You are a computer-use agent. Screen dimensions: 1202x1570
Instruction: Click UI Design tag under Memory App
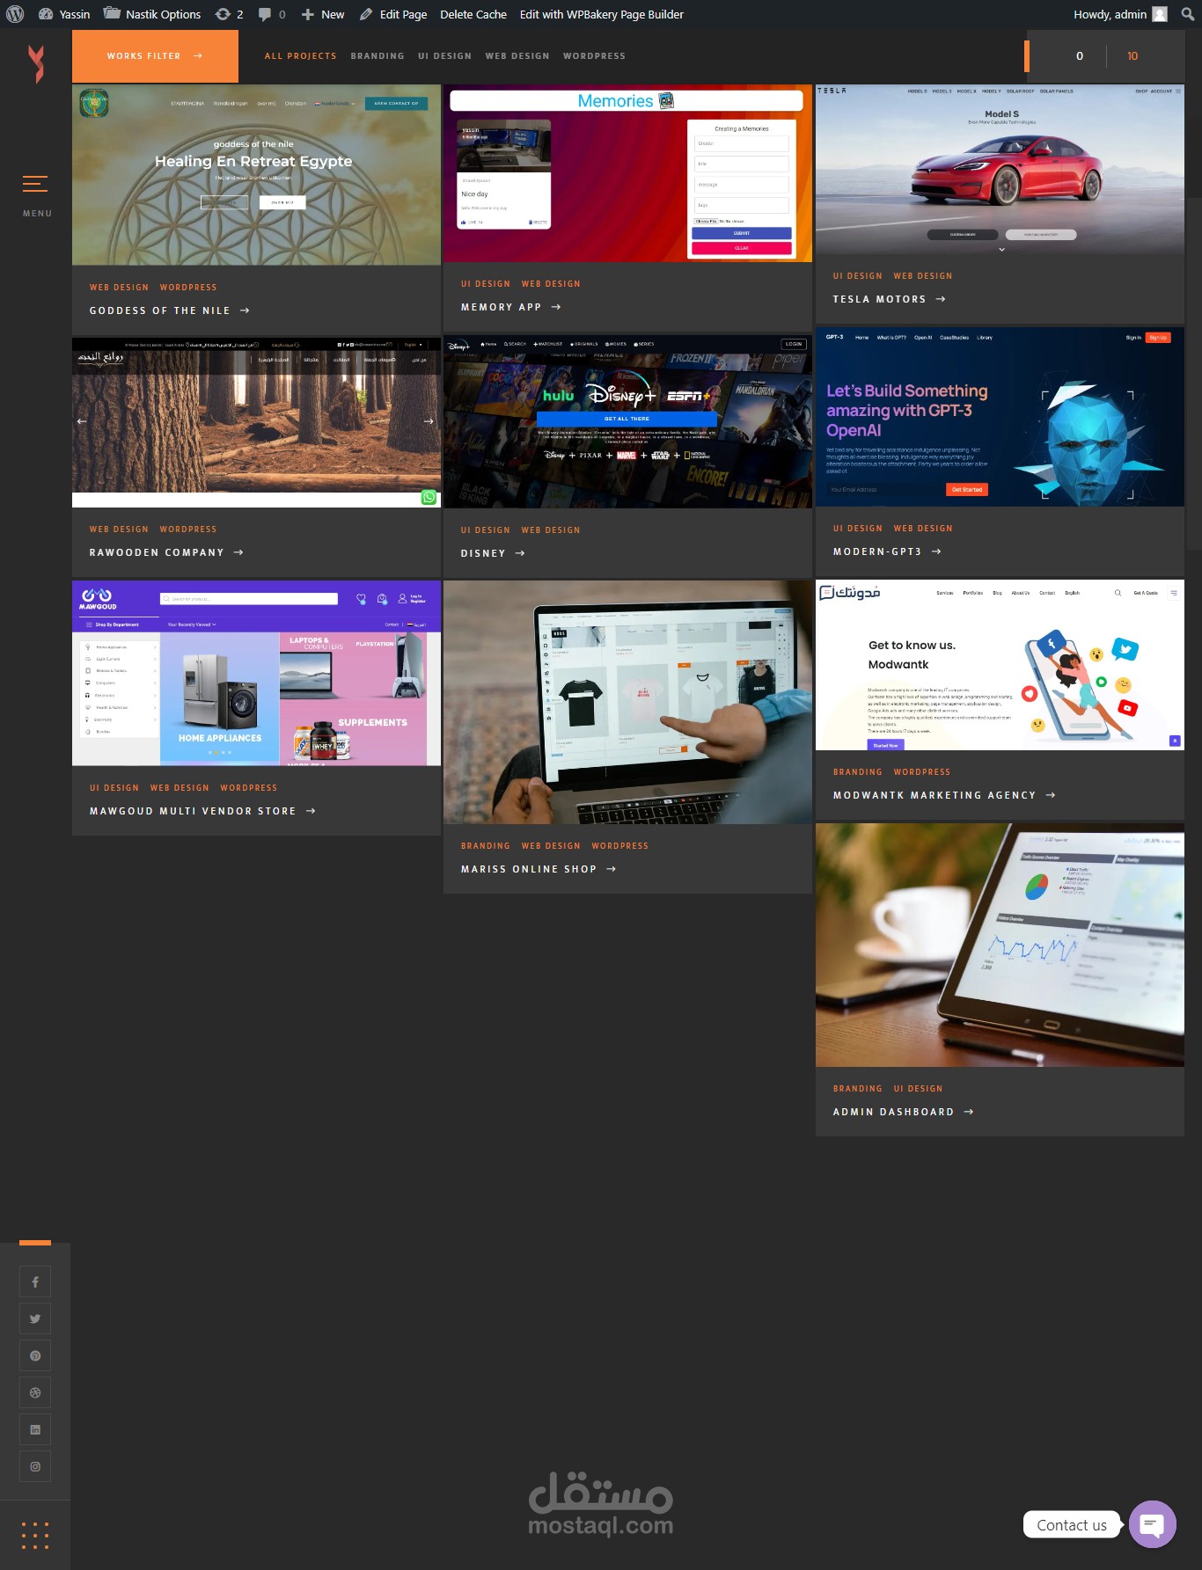coord(486,284)
